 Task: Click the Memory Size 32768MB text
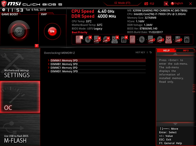(142, 18)
